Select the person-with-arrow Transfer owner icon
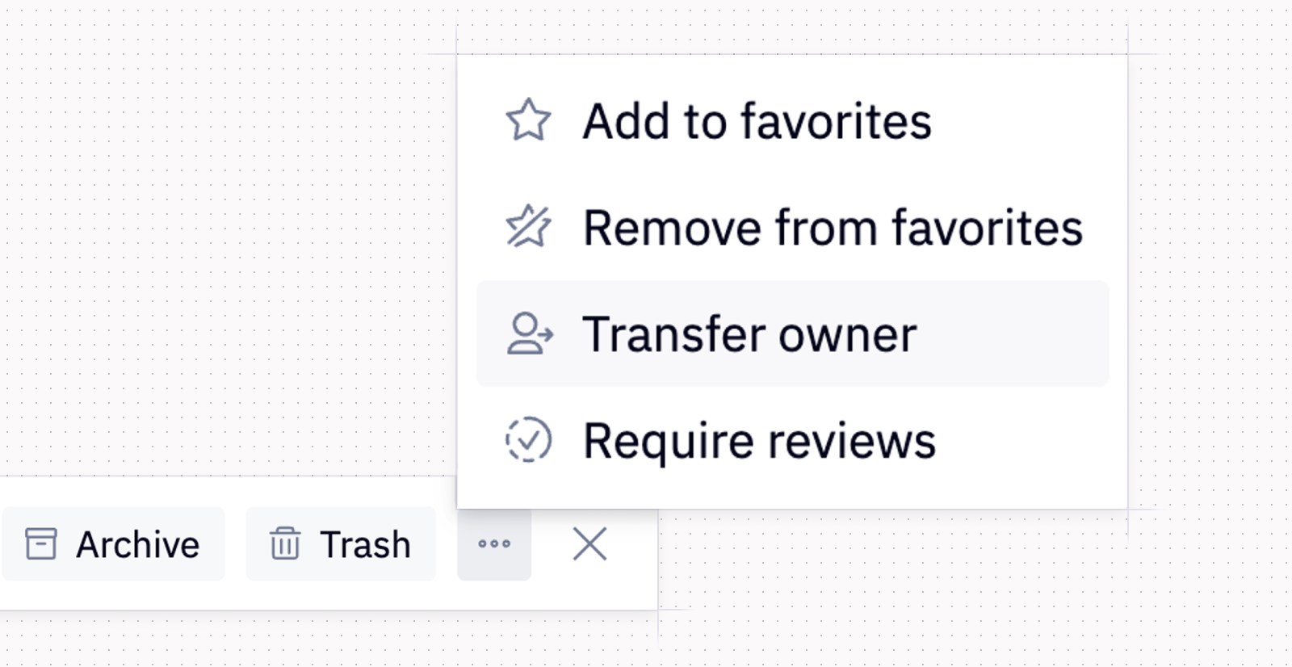 click(529, 333)
